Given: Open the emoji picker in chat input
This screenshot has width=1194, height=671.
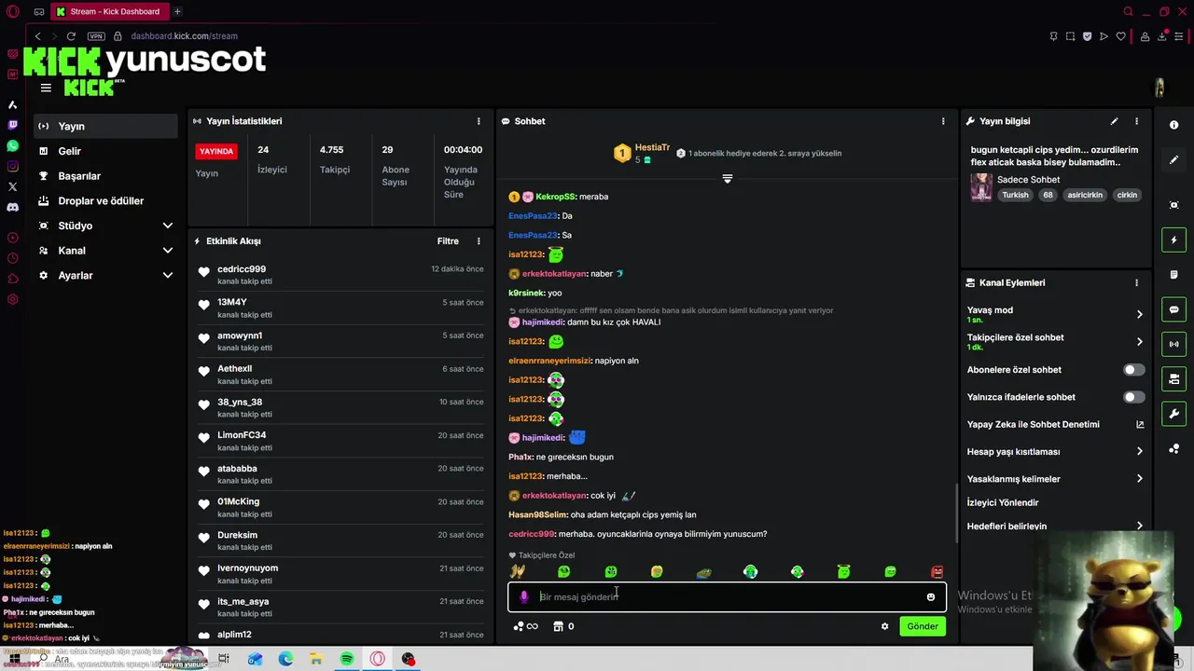Looking at the screenshot, I should pyautogui.click(x=930, y=597).
